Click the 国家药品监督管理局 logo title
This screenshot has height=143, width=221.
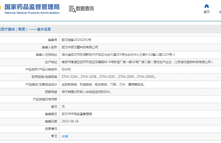[x=32, y=7]
